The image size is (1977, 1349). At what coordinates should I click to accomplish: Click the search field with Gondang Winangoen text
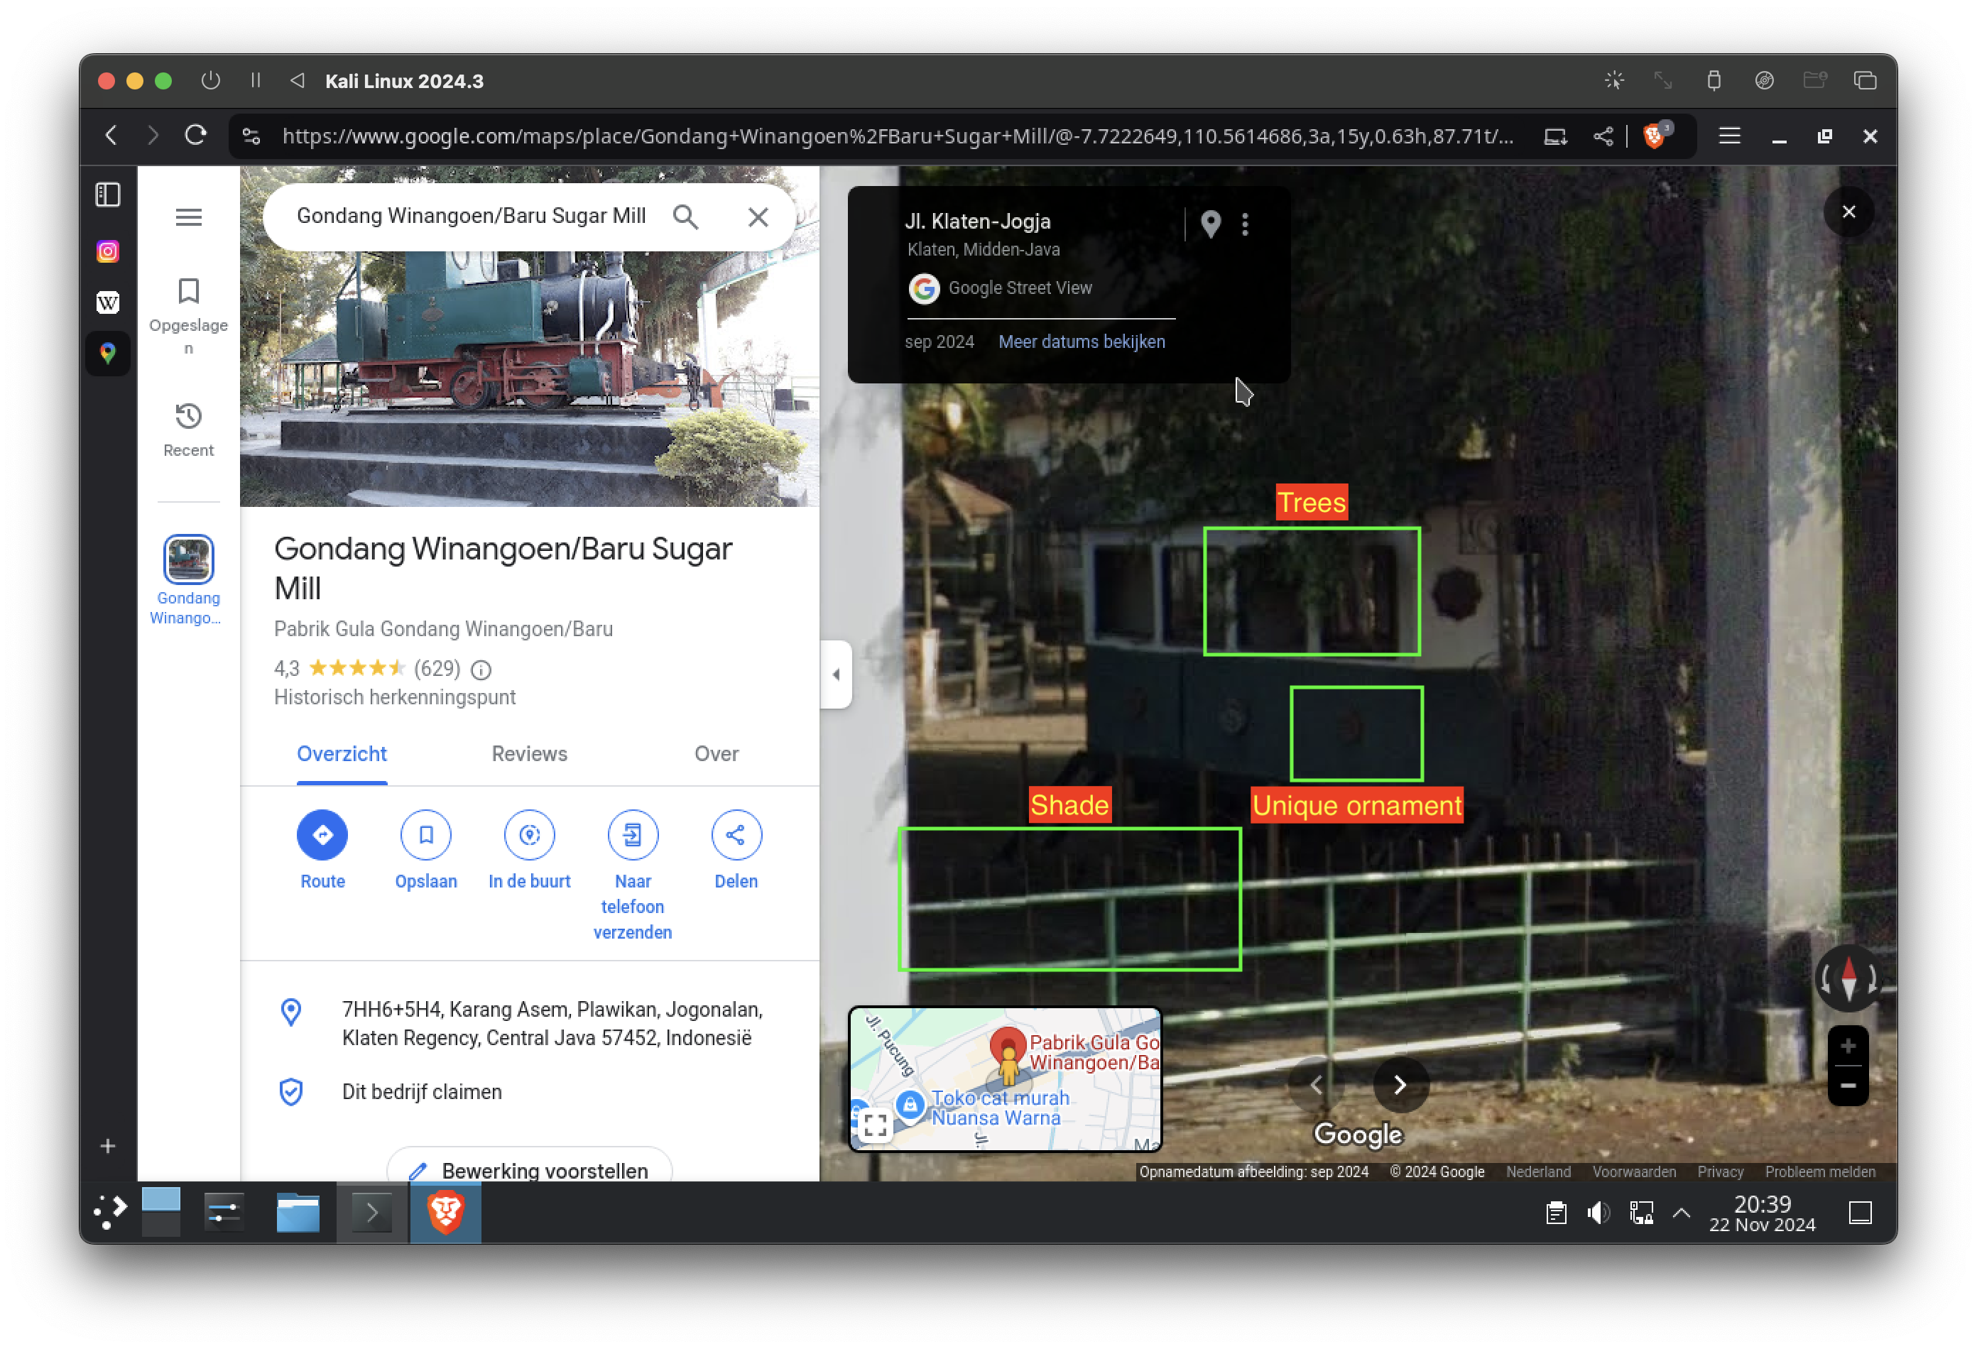(472, 216)
